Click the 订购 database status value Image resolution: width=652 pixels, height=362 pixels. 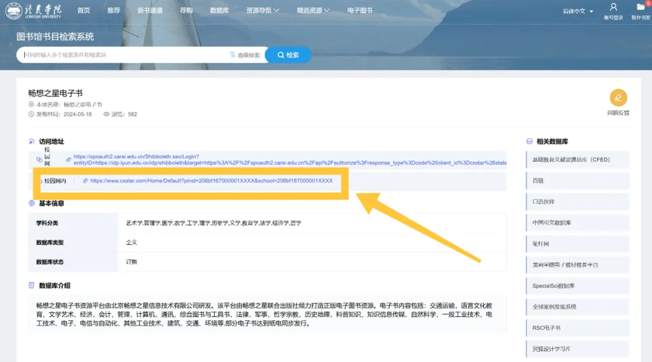click(132, 262)
